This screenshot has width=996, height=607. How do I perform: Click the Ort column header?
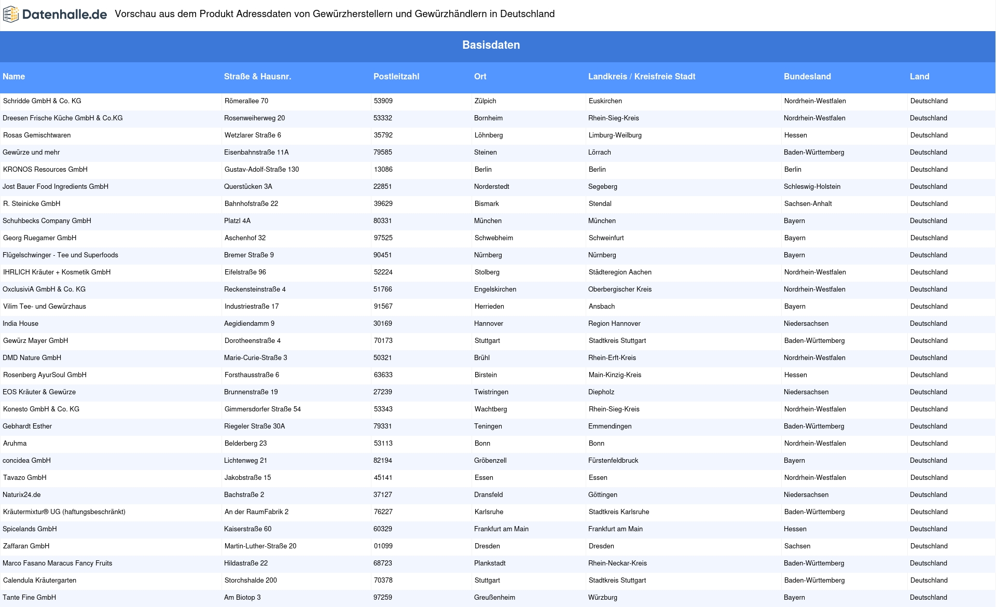click(x=480, y=76)
